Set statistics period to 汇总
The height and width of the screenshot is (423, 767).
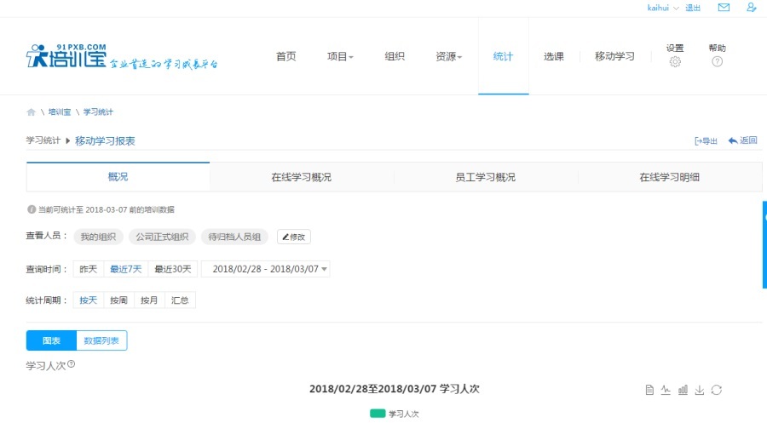point(180,300)
